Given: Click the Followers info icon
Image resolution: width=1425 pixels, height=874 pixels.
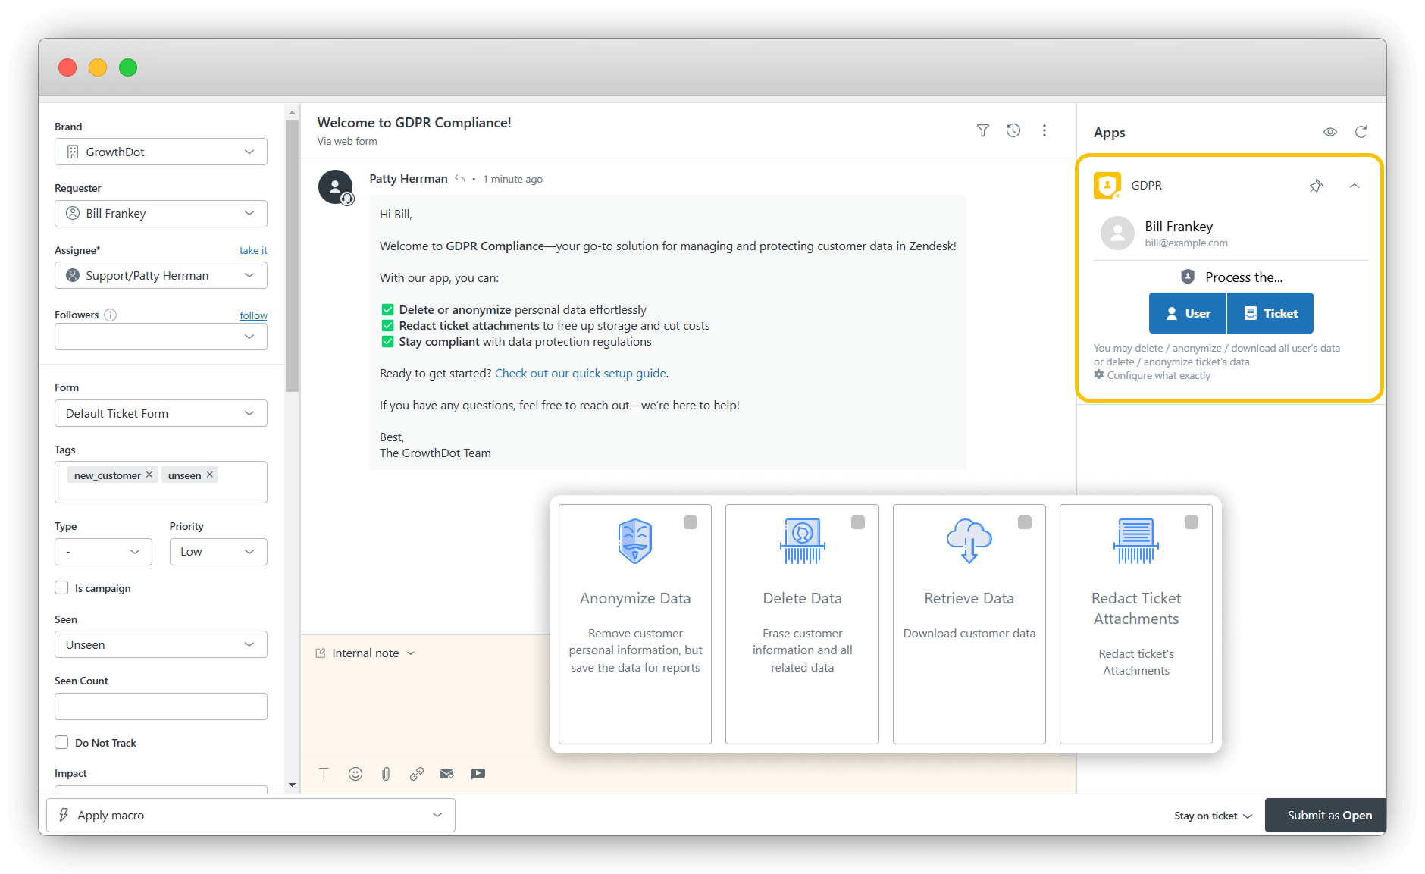Looking at the screenshot, I should coord(110,315).
